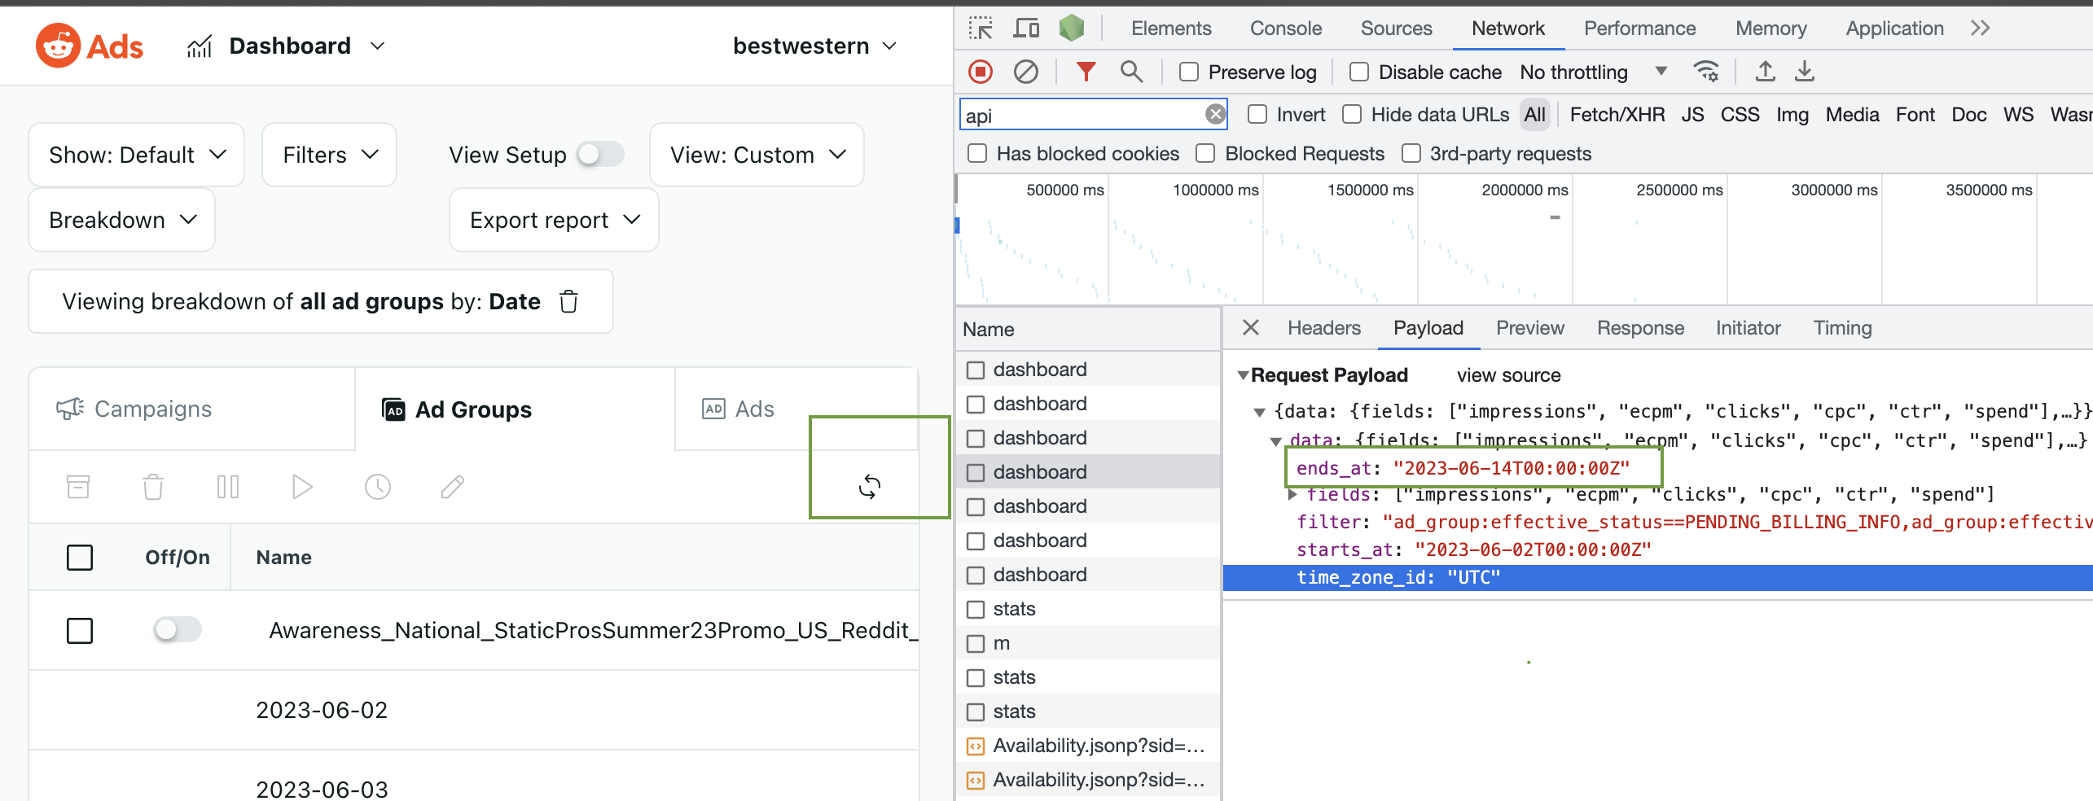Click the pencil edit icon
The width and height of the screenshot is (2093, 801).
pos(452,486)
